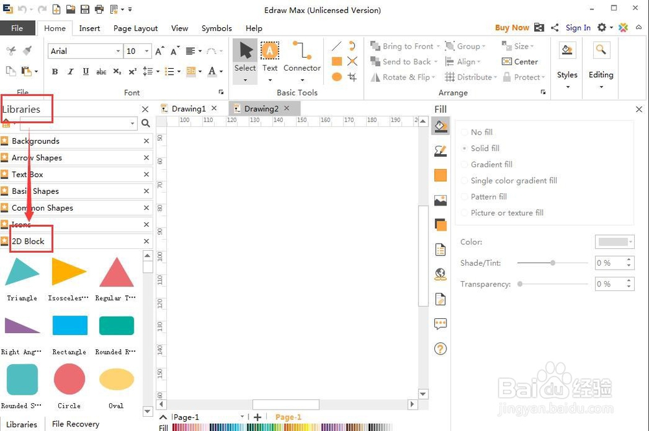The image size is (649, 431).
Task: Switch to the Page Layout tab
Action: point(136,28)
